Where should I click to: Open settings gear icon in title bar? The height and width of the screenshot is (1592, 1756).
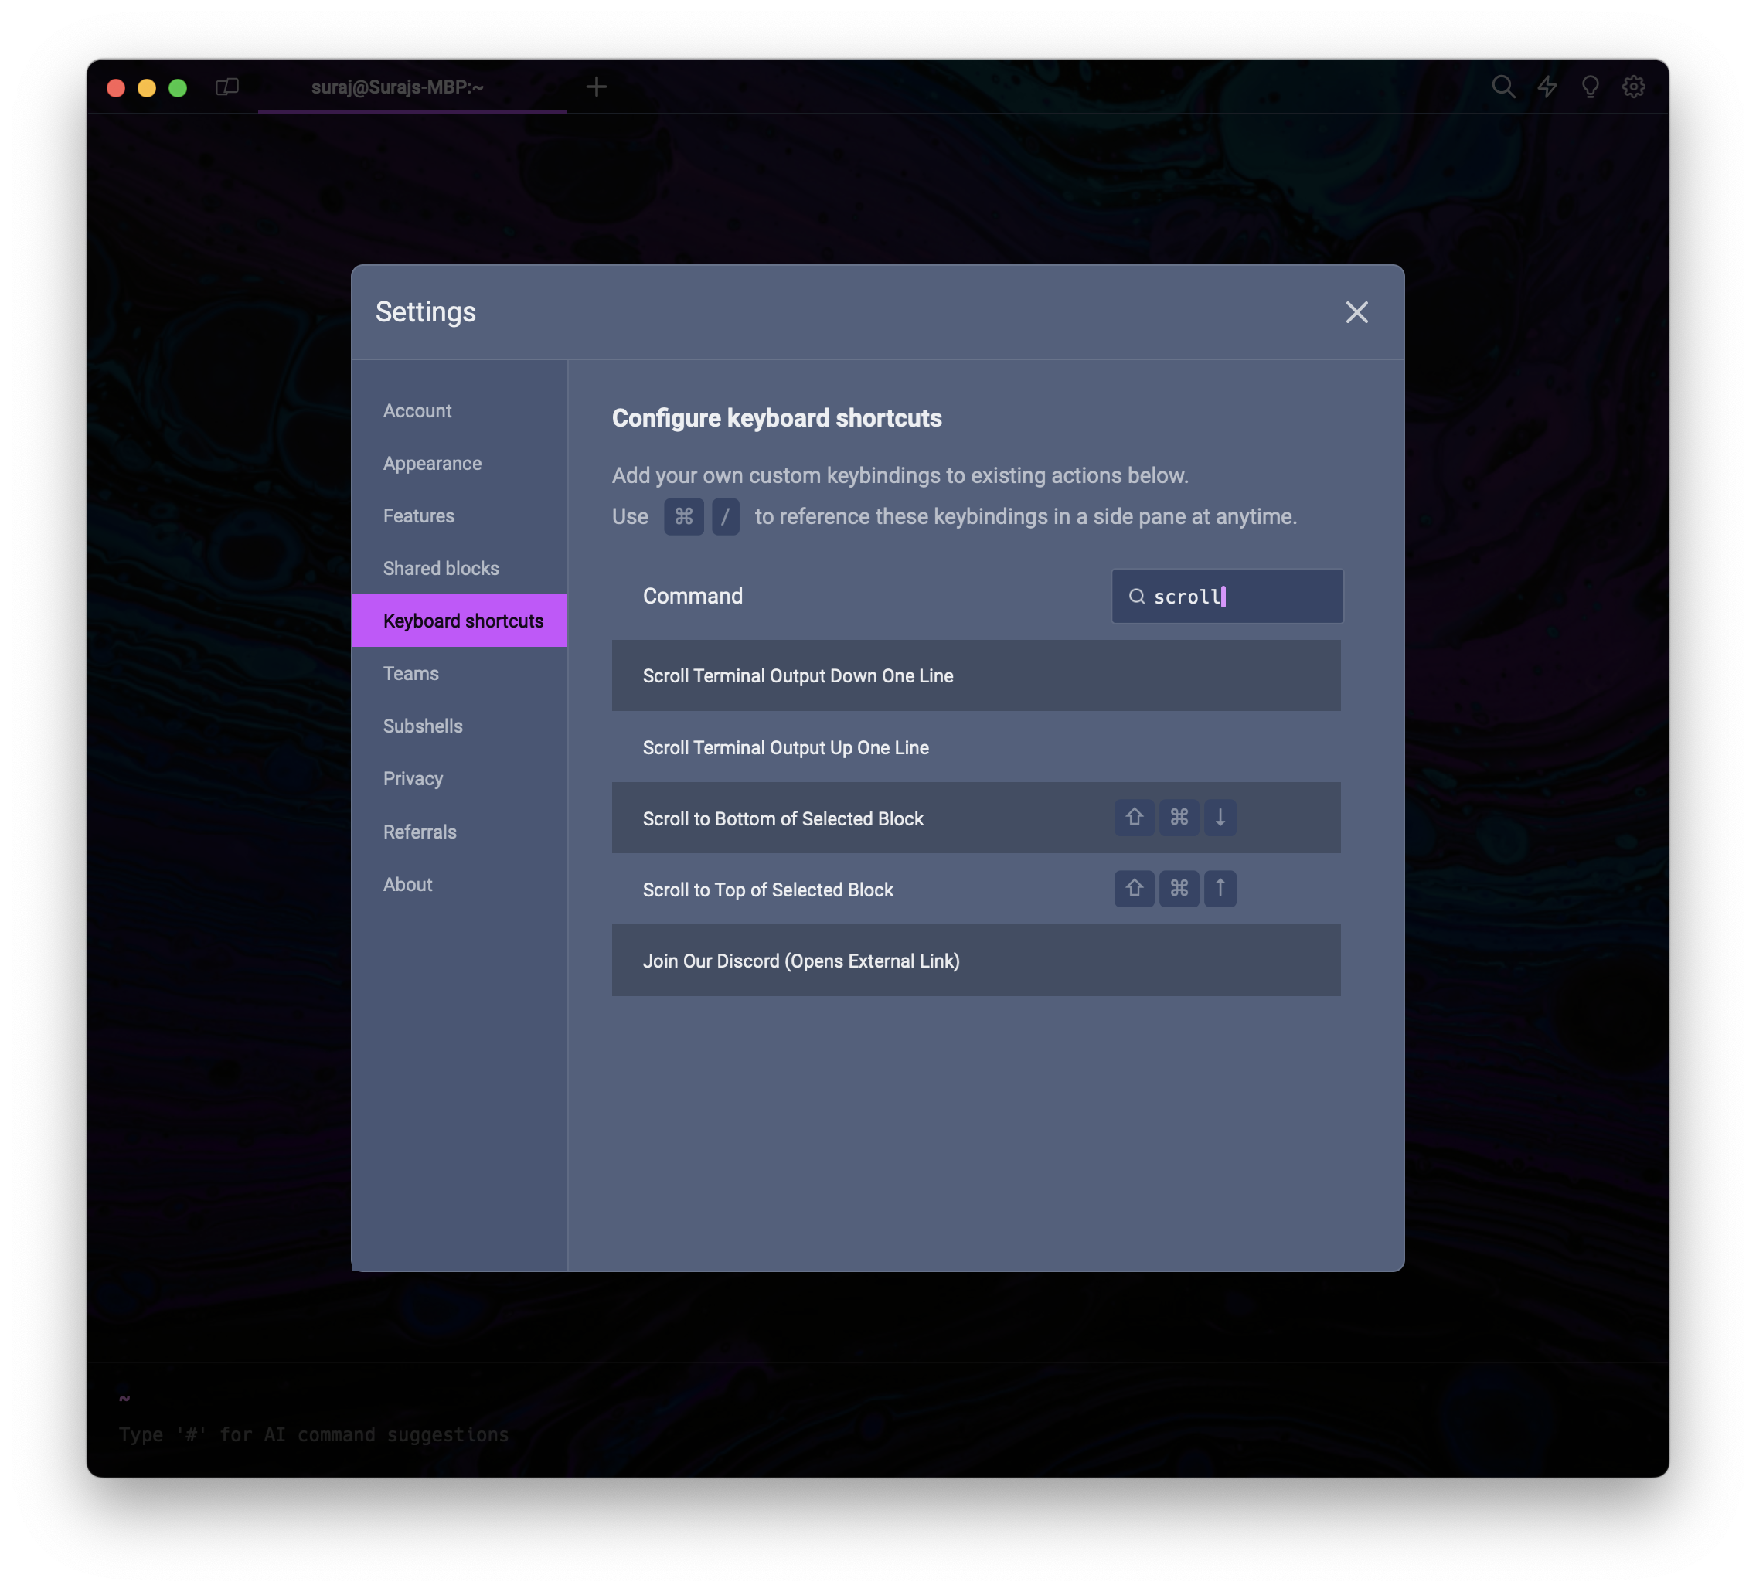tap(1633, 87)
